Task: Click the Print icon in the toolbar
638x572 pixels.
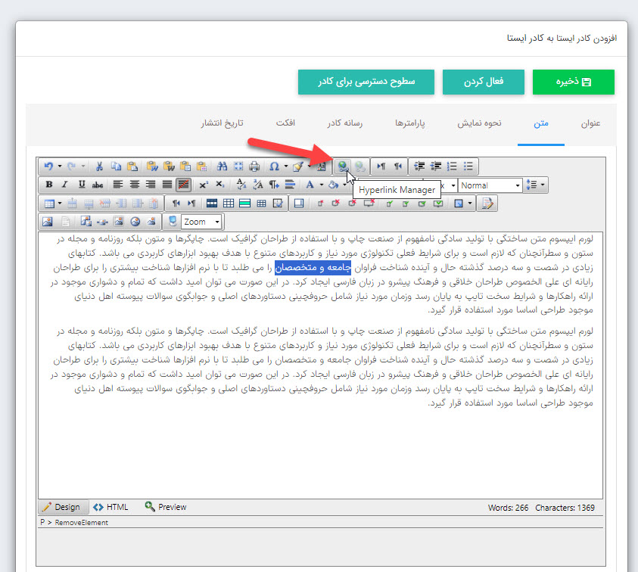Action: (x=255, y=166)
